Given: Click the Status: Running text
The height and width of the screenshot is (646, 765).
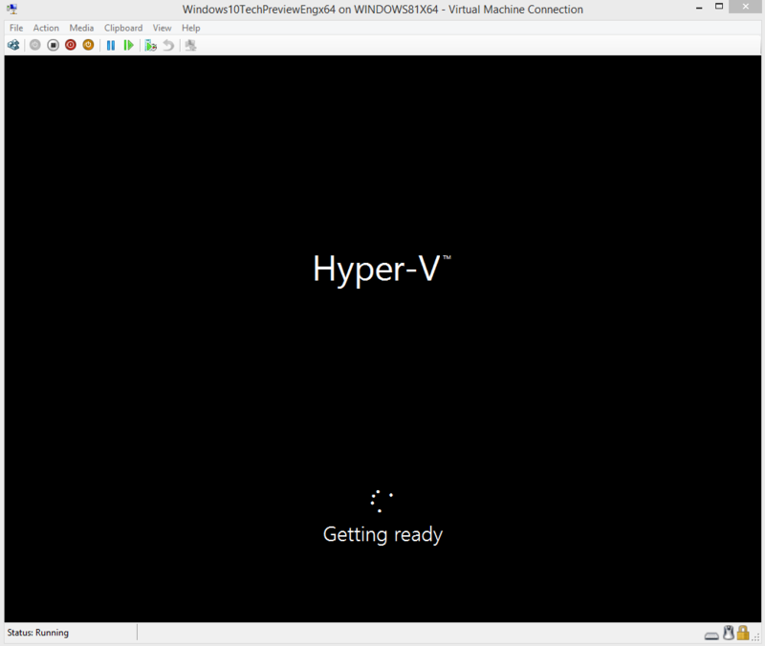Looking at the screenshot, I should click(x=38, y=633).
